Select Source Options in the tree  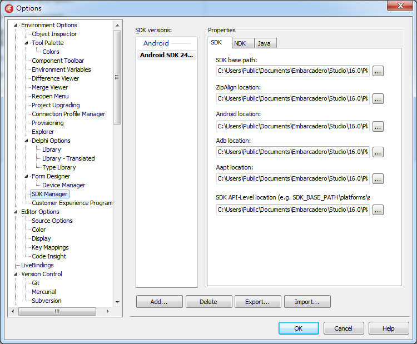click(x=52, y=221)
